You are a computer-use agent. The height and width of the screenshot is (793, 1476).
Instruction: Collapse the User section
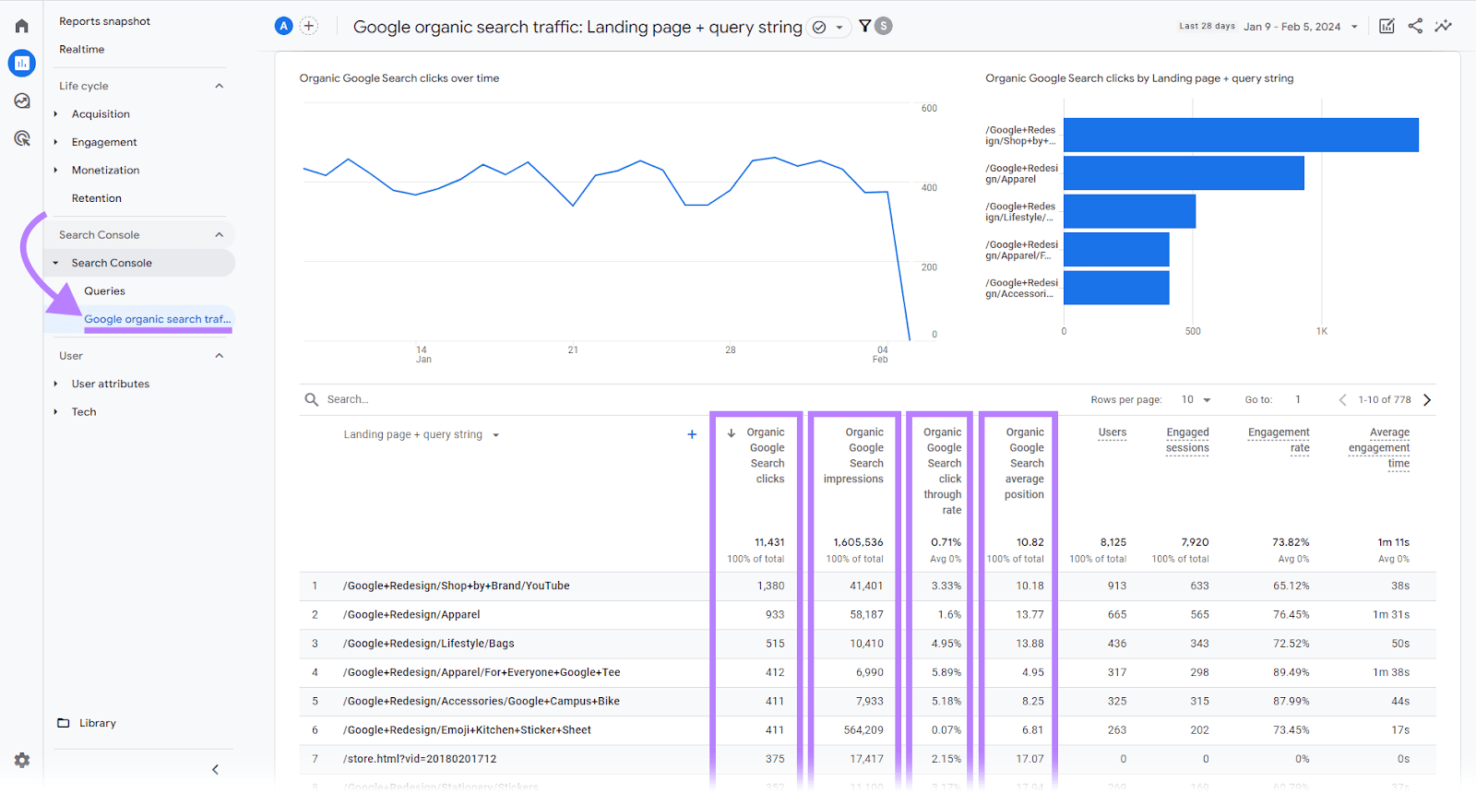tap(220, 356)
